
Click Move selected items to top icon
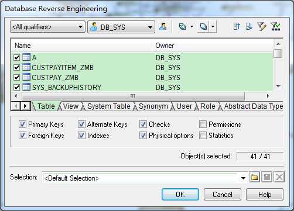coord(237,26)
